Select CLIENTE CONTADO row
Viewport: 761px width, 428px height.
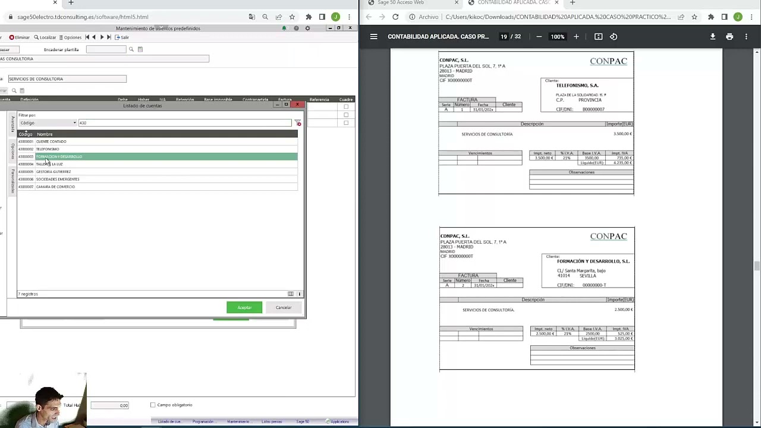[x=158, y=141]
